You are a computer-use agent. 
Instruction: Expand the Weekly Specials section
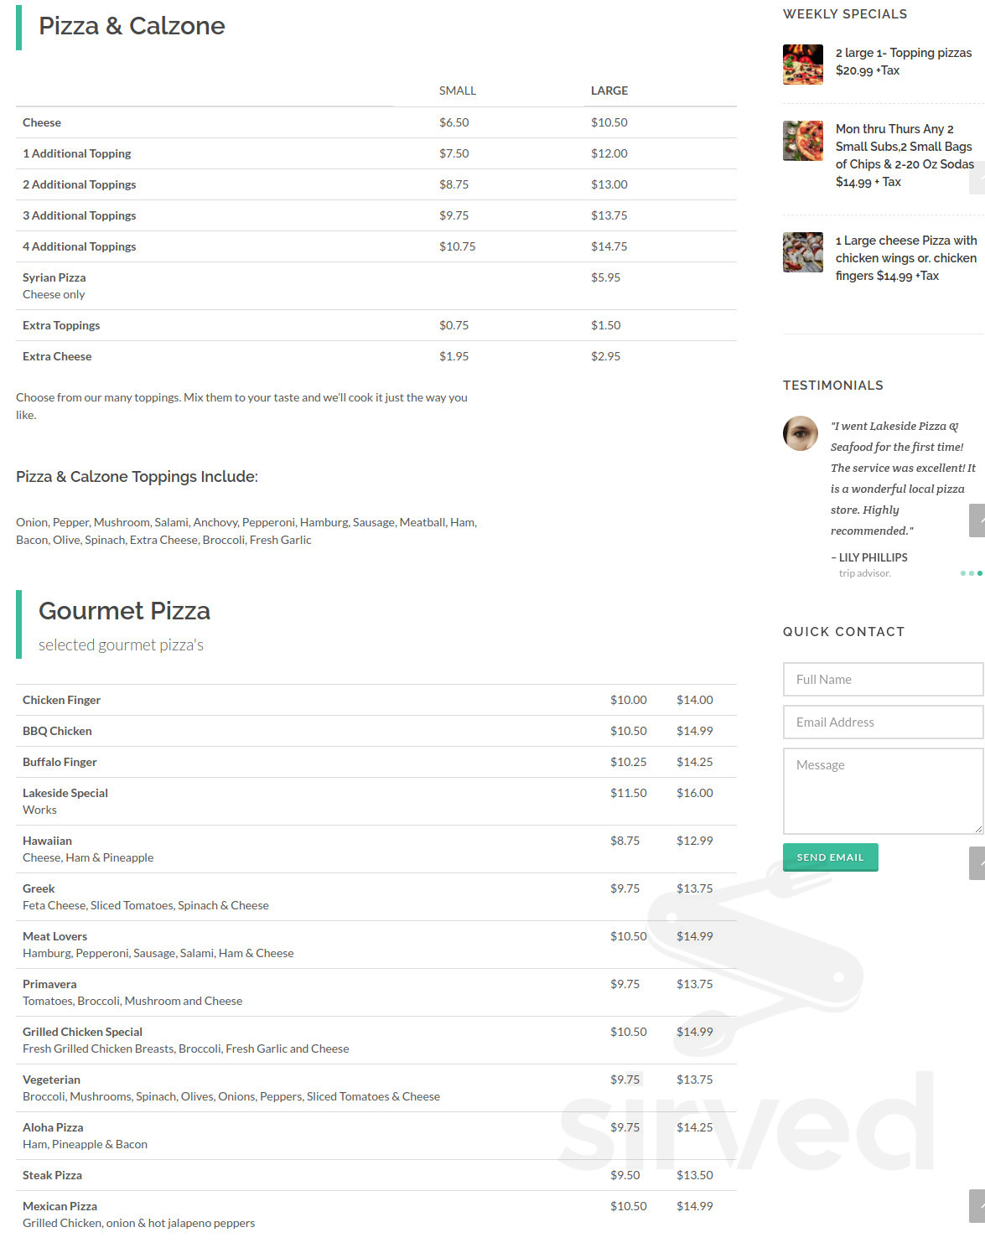845,13
